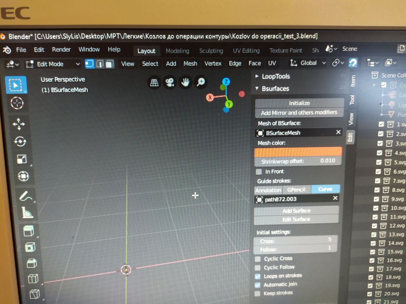Switch to the Sculpting workspace tab
This screenshot has width=406, height=304.
[x=211, y=51]
